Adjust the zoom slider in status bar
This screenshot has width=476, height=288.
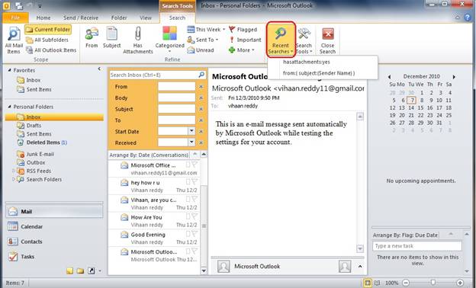pos(433,283)
